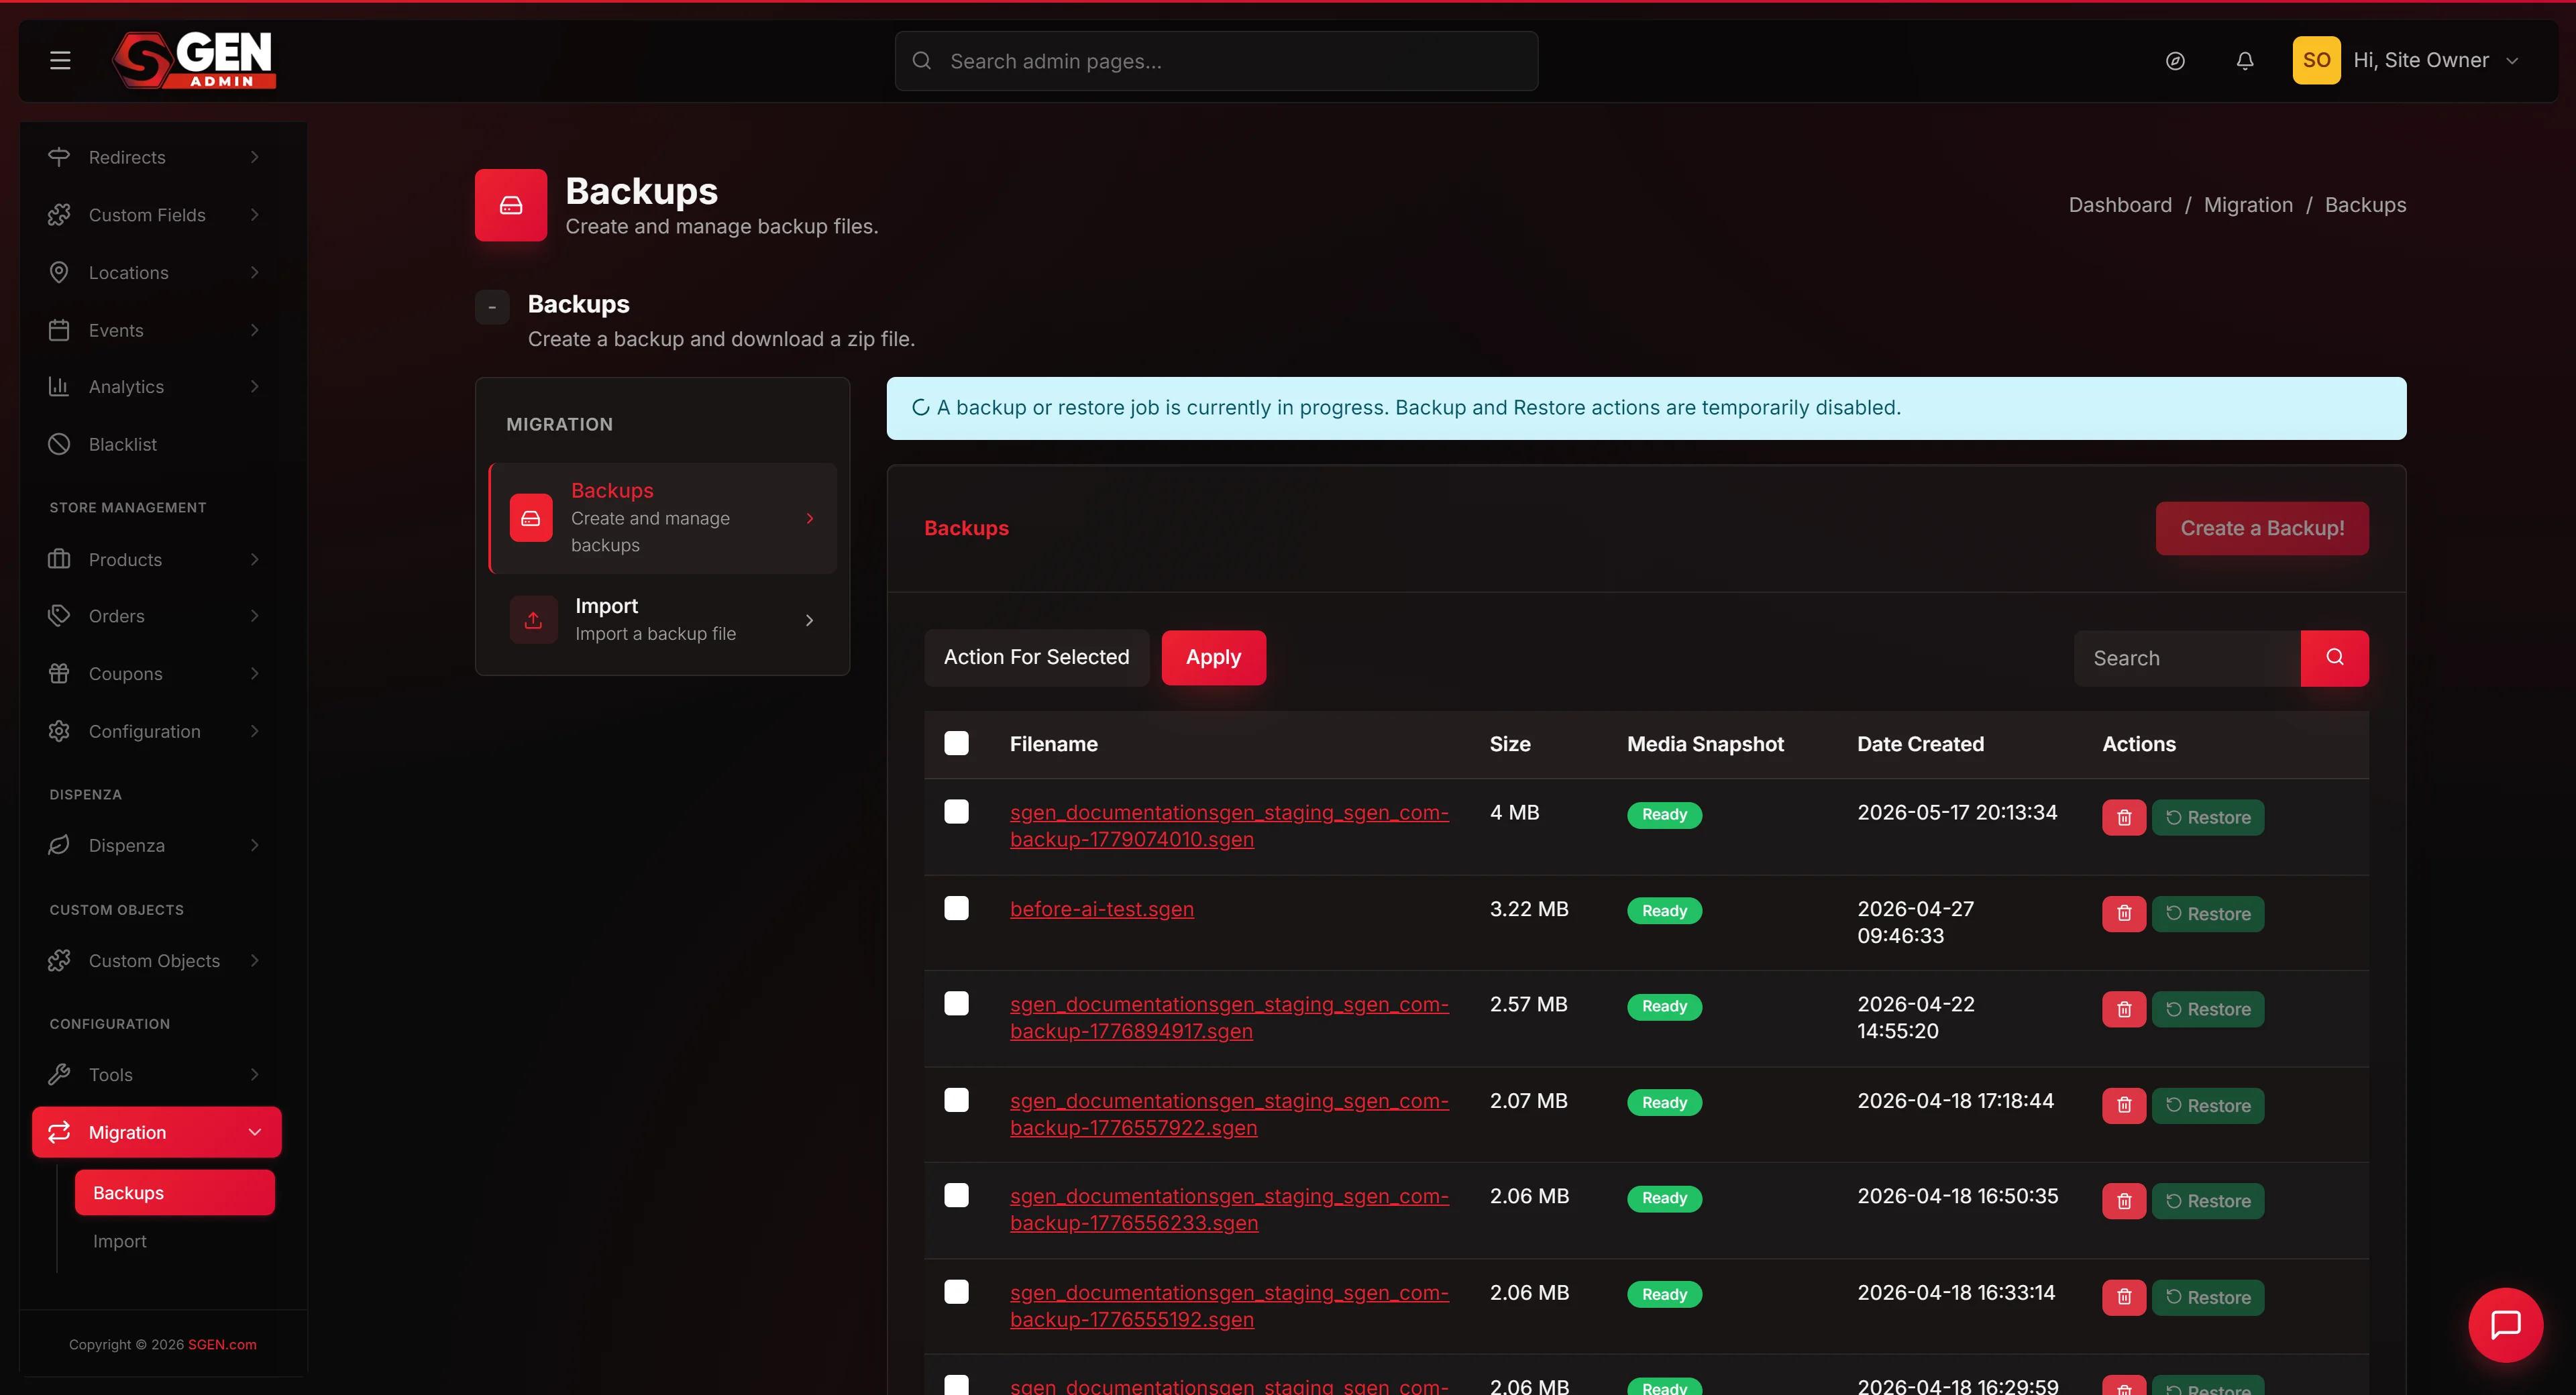Screen dimensions: 2576x1395
Task: Go to Migration breadcrumb
Action: (2248, 205)
